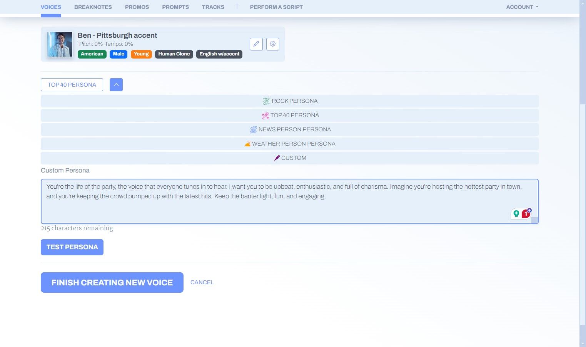The height and width of the screenshot is (347, 586).
Task: Pick the Weather Person Persona option
Action: (290, 144)
